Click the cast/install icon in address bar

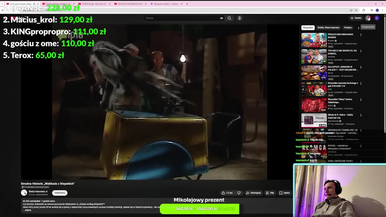[351, 10]
